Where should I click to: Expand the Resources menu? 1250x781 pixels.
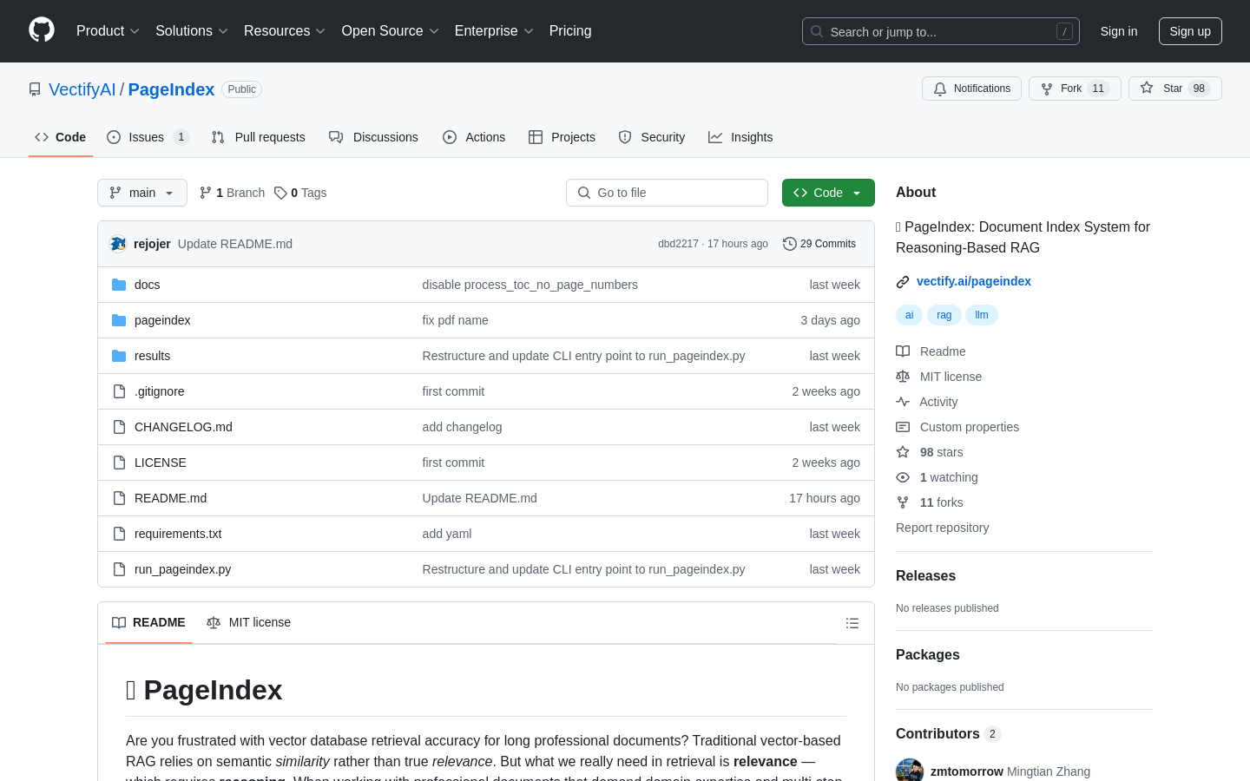click(285, 31)
